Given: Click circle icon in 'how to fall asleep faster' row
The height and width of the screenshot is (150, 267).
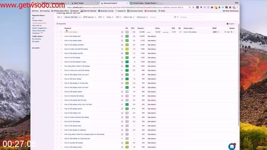Looking at the screenshot, I should coord(122,40).
